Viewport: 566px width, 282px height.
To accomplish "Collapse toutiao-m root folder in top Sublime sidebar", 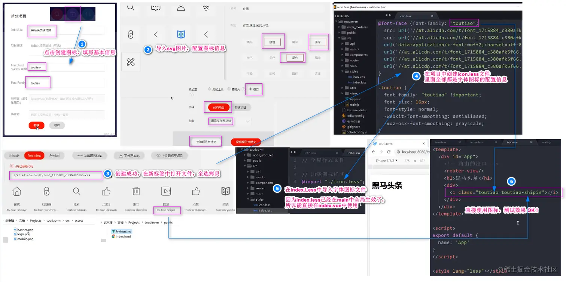I will (x=336, y=22).
